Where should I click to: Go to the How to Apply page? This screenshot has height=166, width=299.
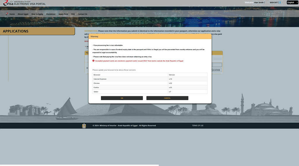[37, 14]
